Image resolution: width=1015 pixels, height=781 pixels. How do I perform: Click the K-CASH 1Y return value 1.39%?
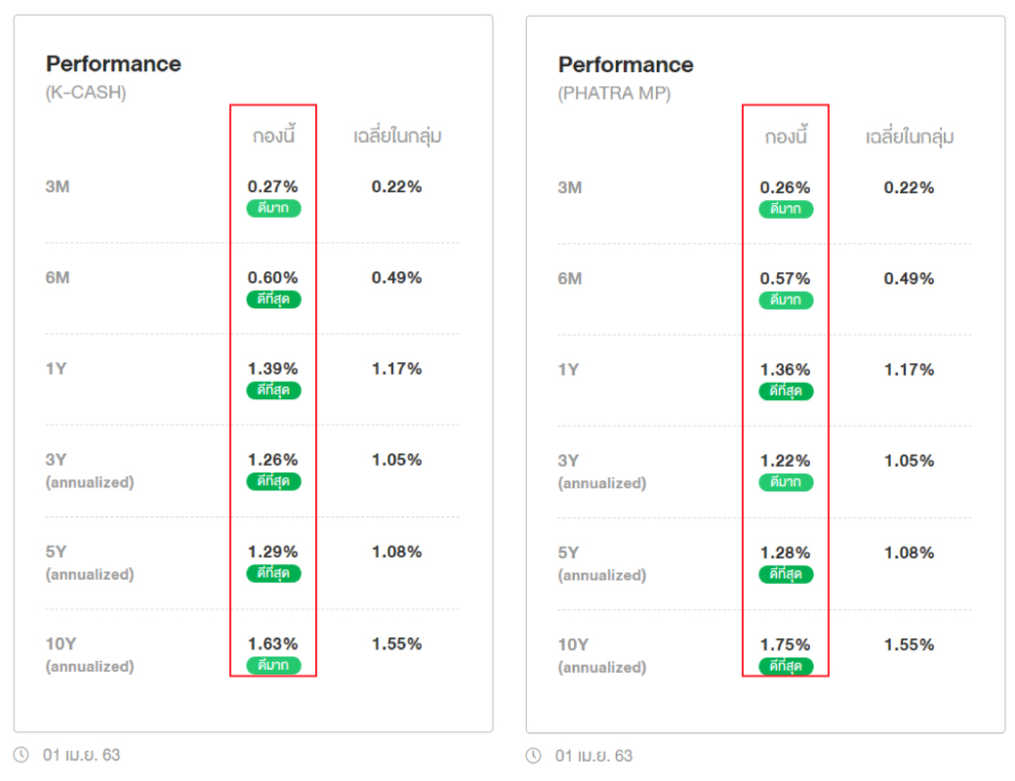click(273, 368)
